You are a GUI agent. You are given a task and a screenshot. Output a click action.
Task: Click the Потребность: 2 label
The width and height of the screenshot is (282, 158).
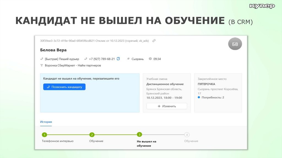click(213, 97)
